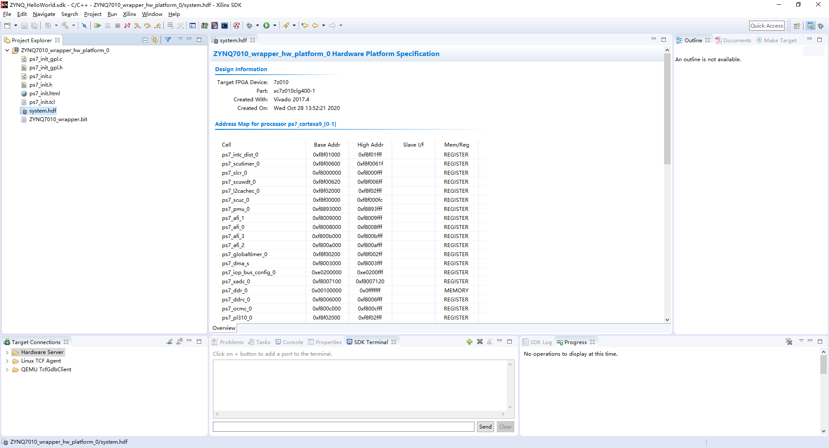Open the Run configurations dropdown arrow

(275, 26)
